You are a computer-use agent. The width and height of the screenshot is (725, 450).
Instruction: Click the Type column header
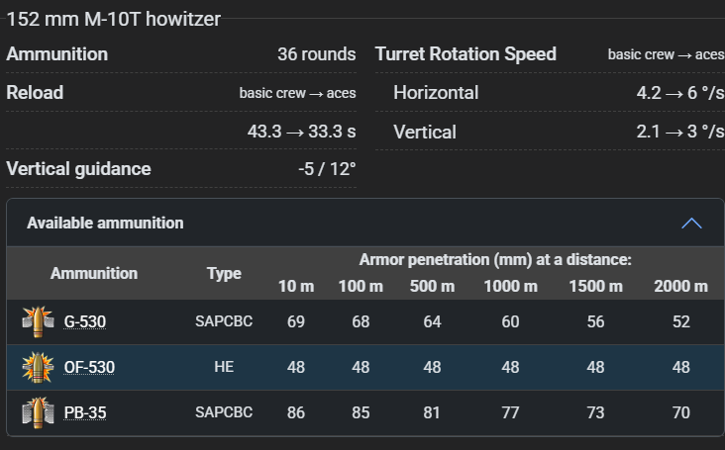(x=224, y=273)
